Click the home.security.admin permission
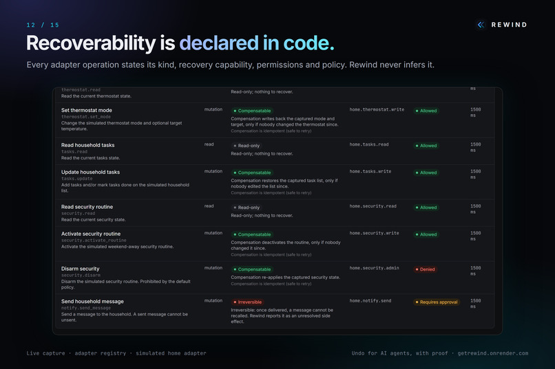The width and height of the screenshot is (555, 369). [x=374, y=268]
